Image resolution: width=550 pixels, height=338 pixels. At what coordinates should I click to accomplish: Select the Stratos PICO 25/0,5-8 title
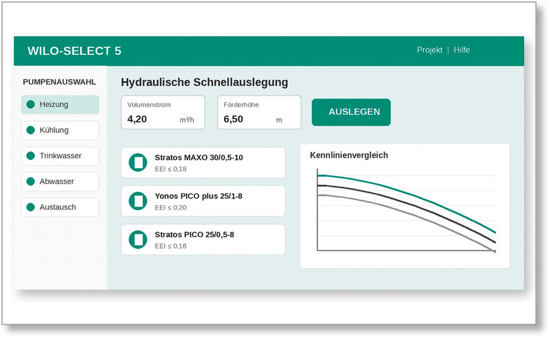pyautogui.click(x=194, y=235)
